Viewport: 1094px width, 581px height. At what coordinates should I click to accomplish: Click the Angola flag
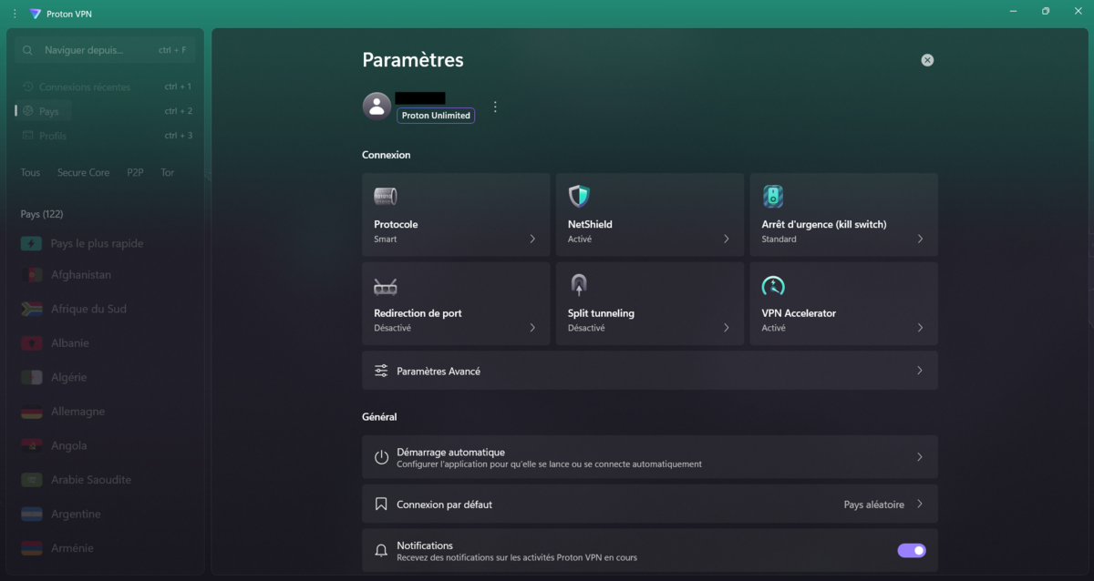coord(32,445)
